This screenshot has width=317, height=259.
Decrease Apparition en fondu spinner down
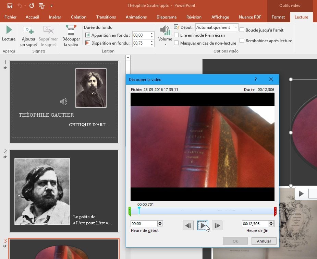[x=151, y=37]
